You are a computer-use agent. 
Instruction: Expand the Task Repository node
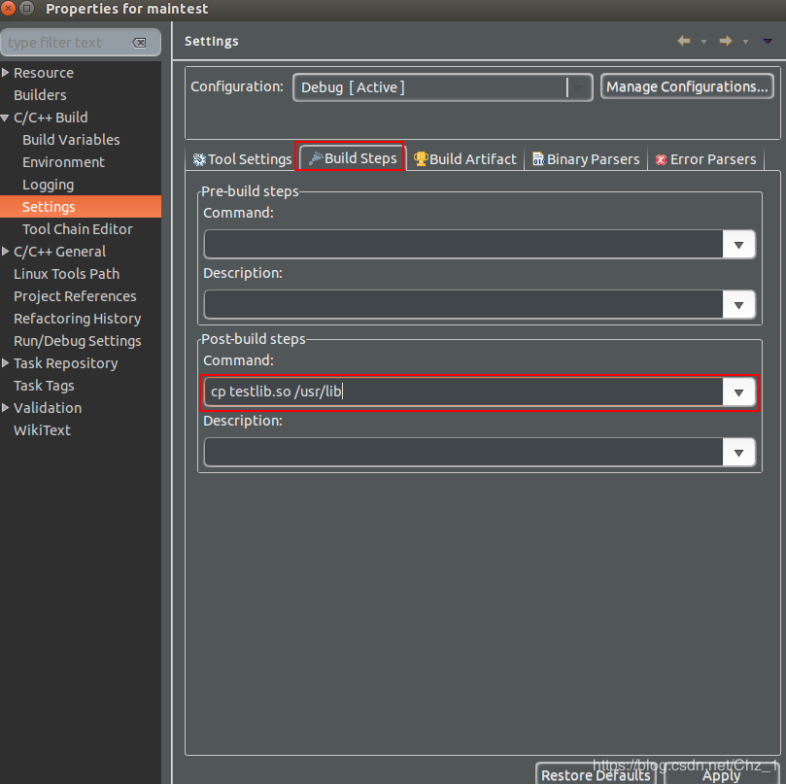tap(5, 363)
